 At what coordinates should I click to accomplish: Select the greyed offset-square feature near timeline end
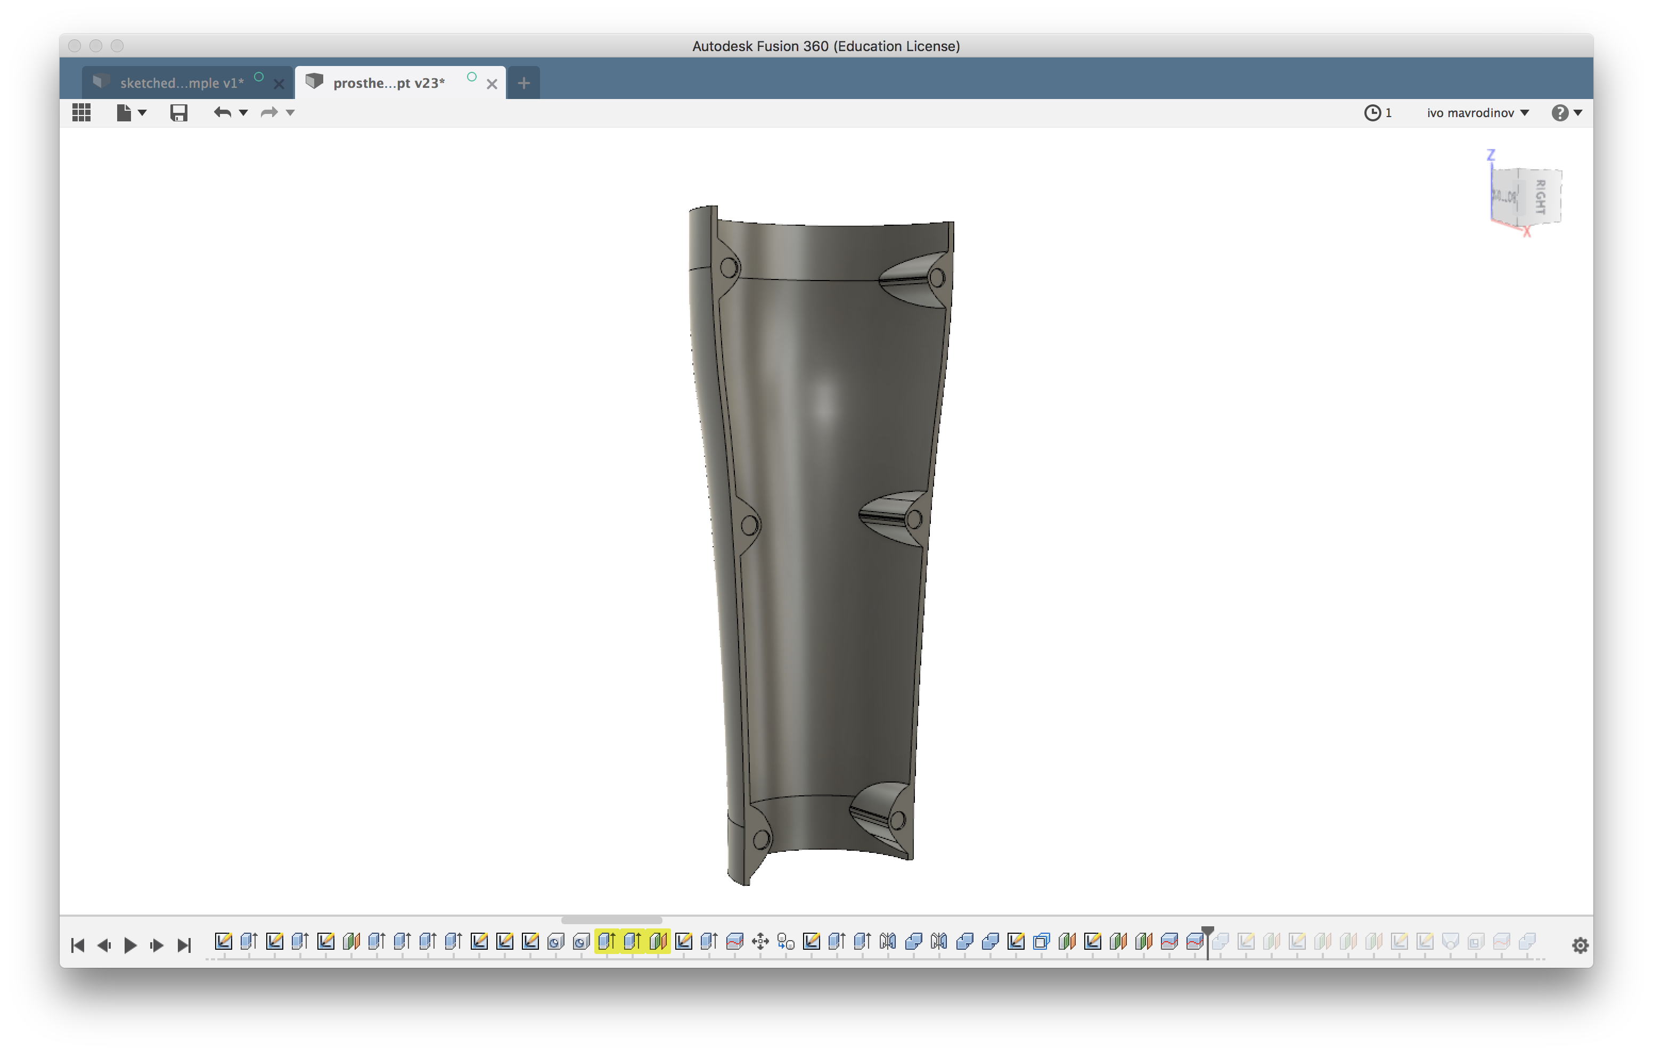coord(1476,941)
